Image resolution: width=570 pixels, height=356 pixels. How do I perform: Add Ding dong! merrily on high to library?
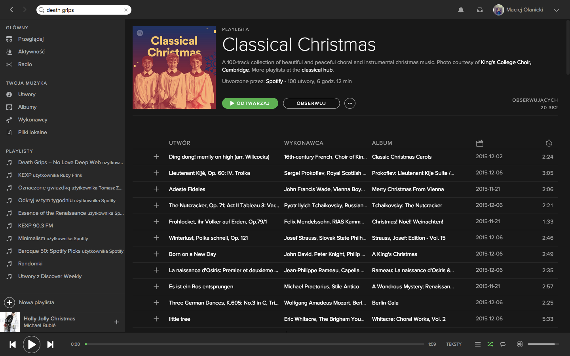(156, 157)
